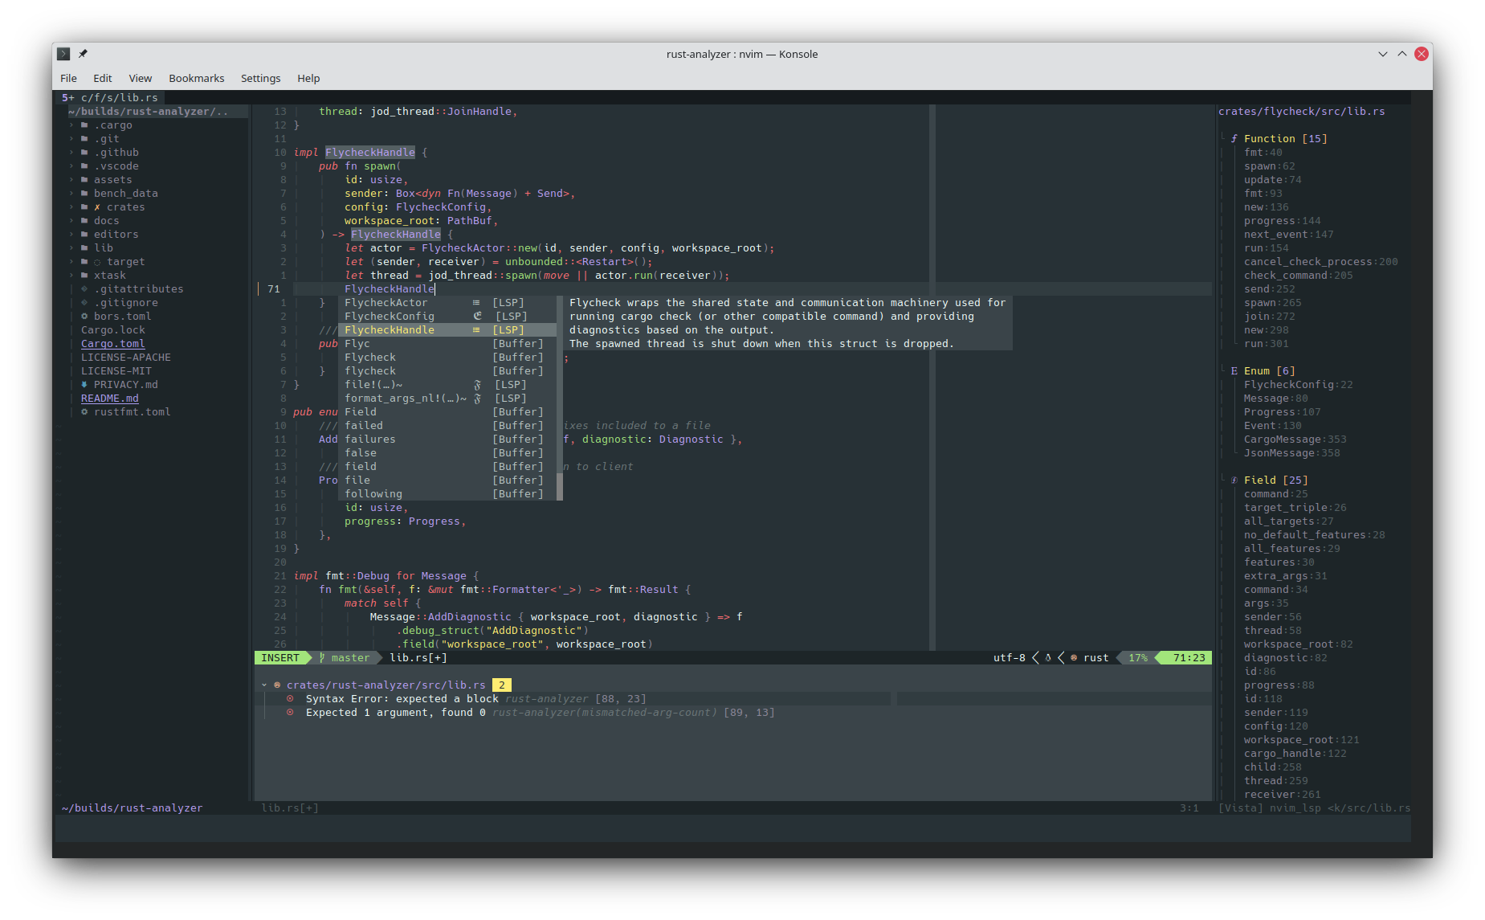The image size is (1485, 920).
Task: Expand the editors folder chevron
Action: coord(71,235)
